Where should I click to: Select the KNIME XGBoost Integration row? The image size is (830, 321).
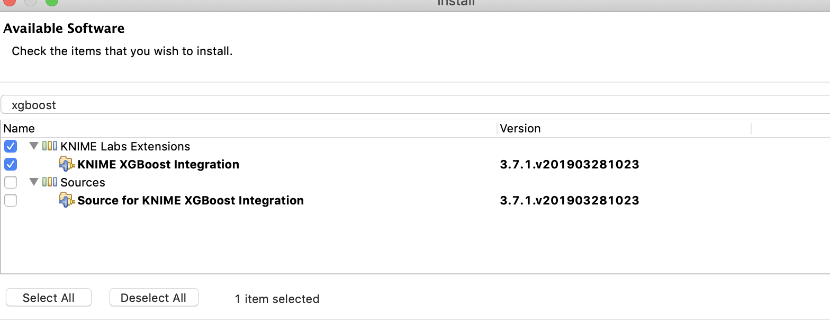pos(416,164)
